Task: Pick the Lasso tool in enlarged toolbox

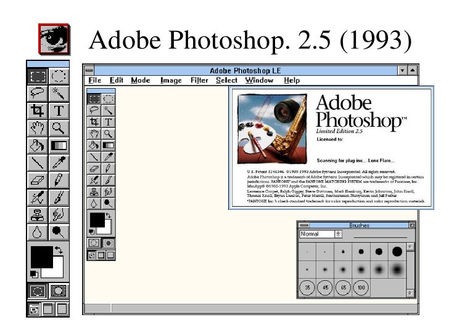Action: pyautogui.click(x=38, y=94)
